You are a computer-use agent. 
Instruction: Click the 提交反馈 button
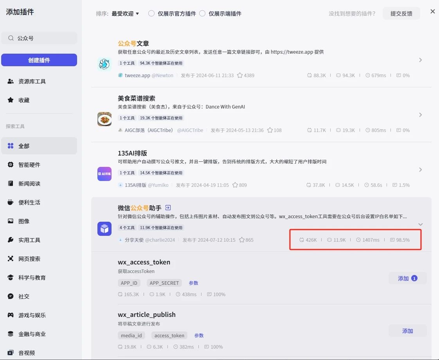pos(401,13)
